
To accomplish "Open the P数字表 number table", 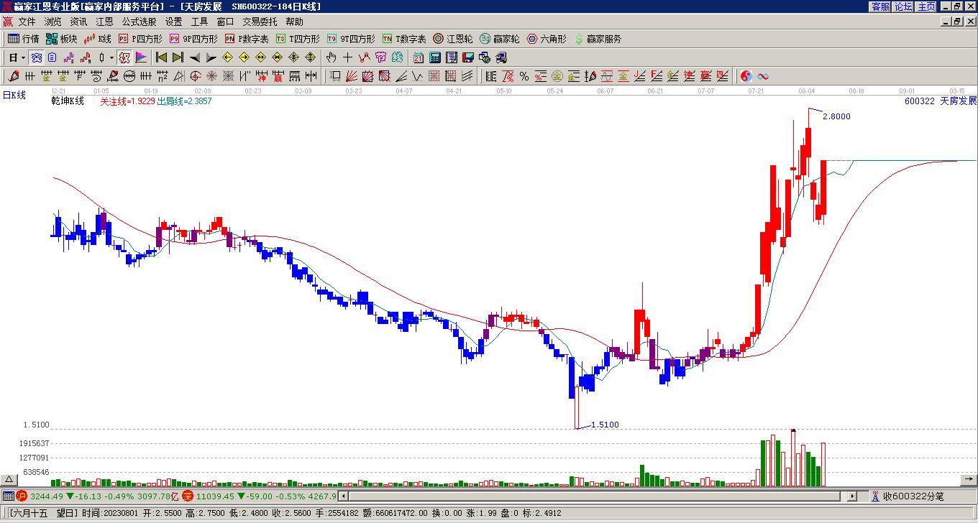I will 247,39.
